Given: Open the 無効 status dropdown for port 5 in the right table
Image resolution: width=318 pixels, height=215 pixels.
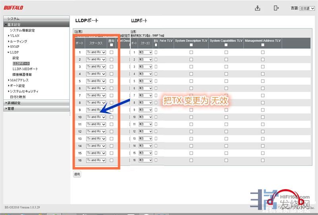Looking at the screenshot, I should coord(145,81).
